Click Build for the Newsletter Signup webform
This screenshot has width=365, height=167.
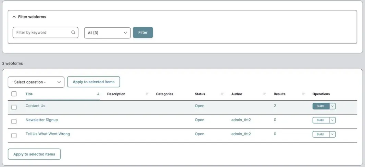click(x=321, y=120)
